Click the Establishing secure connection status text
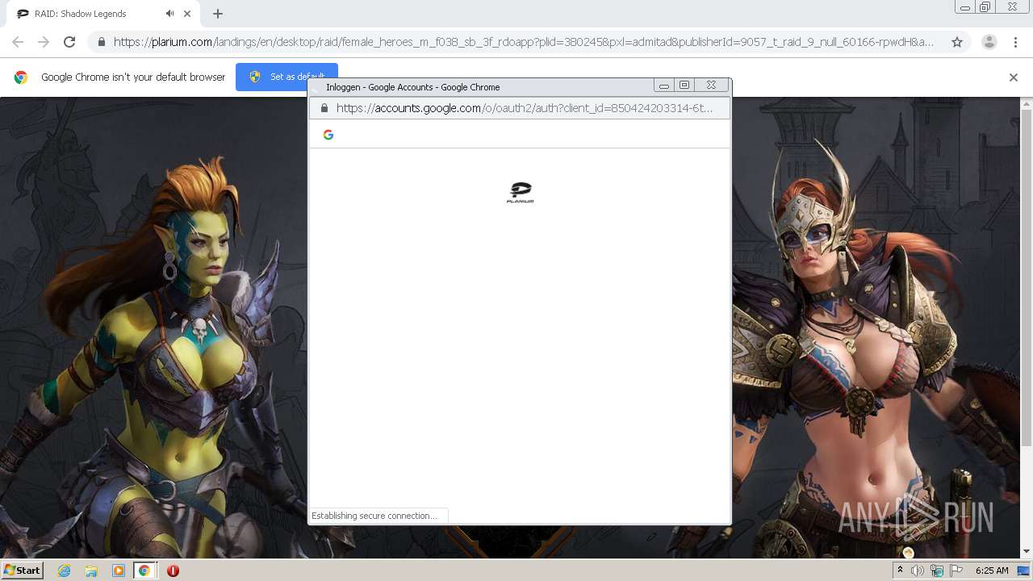Image resolution: width=1033 pixels, height=581 pixels. (375, 516)
